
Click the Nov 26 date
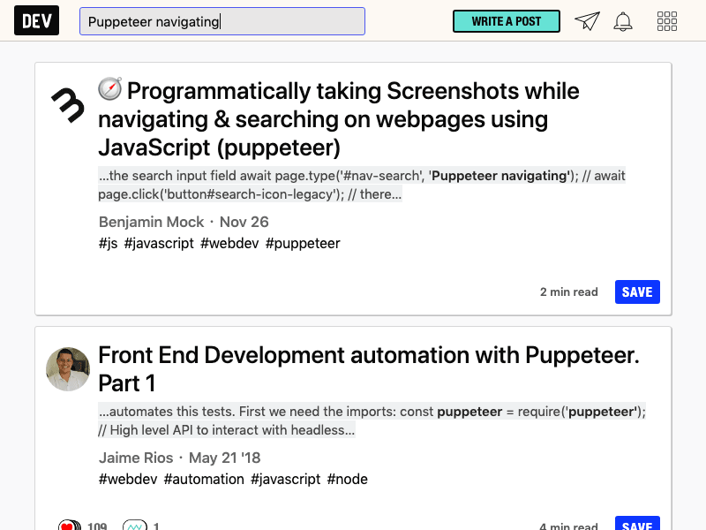[x=244, y=222]
